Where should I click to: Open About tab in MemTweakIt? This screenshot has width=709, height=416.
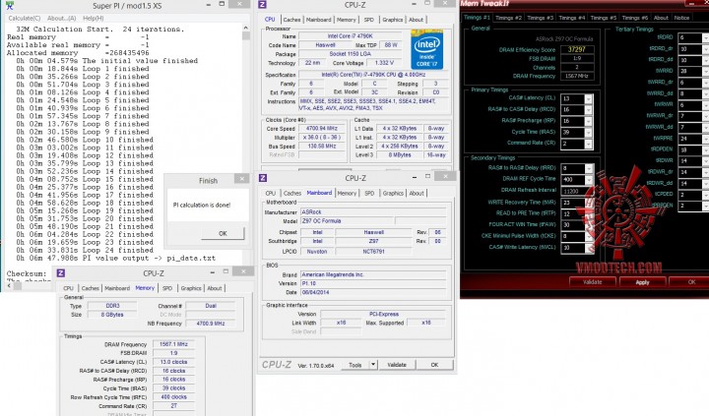coord(661,18)
